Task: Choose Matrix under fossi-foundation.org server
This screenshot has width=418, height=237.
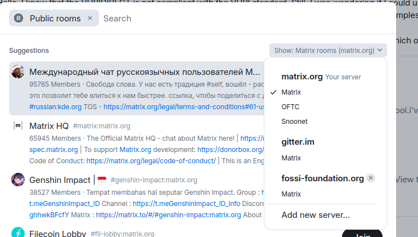Action: pyautogui.click(x=291, y=194)
